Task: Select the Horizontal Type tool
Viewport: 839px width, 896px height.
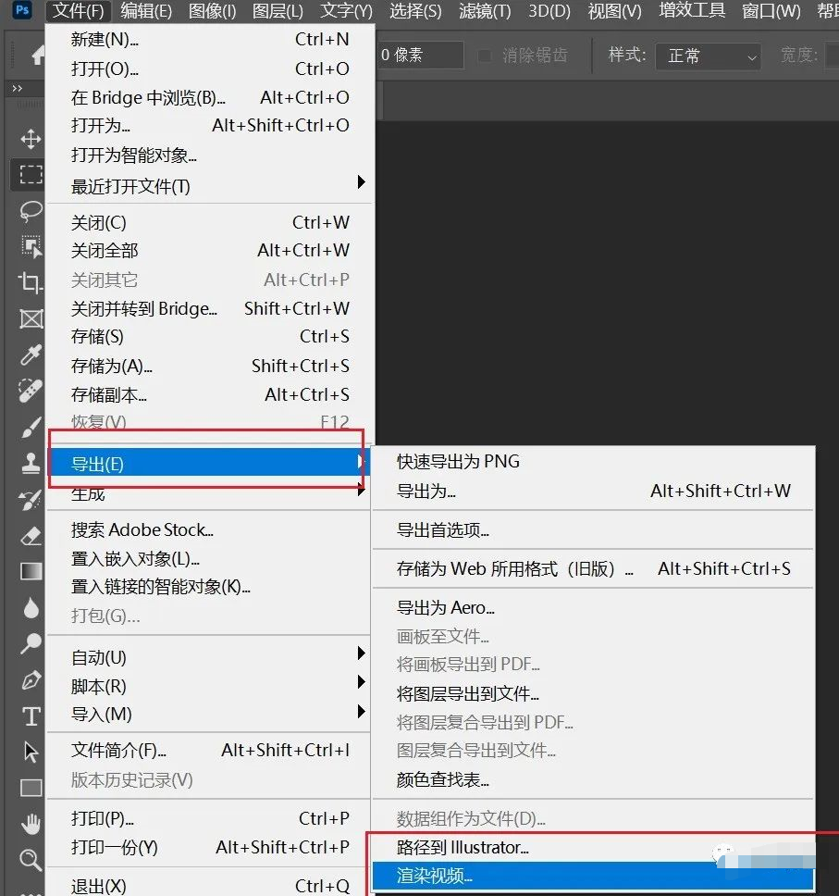Action: tap(31, 716)
